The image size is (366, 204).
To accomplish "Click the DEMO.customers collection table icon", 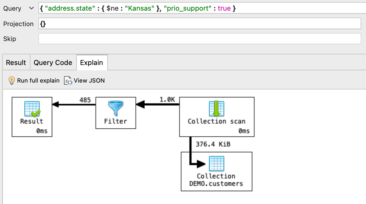I will pyautogui.click(x=217, y=164).
